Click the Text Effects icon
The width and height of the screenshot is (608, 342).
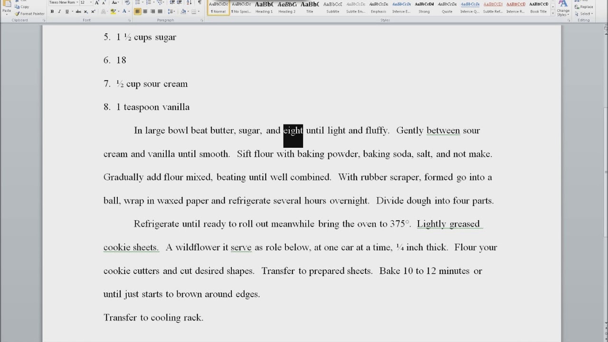(x=103, y=11)
